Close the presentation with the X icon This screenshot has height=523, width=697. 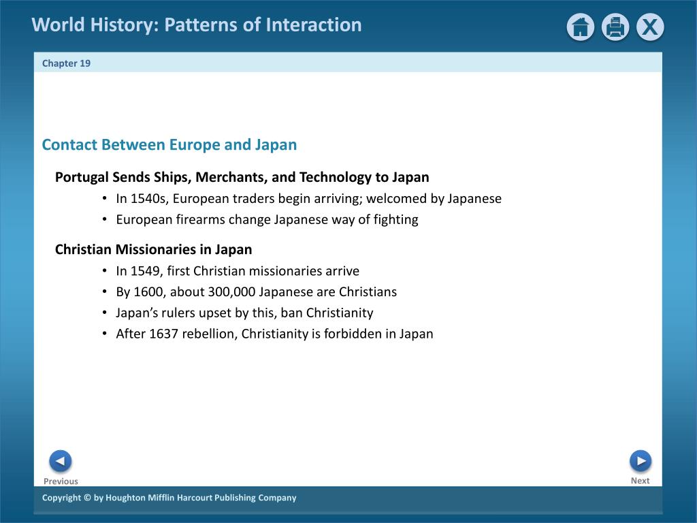point(650,27)
